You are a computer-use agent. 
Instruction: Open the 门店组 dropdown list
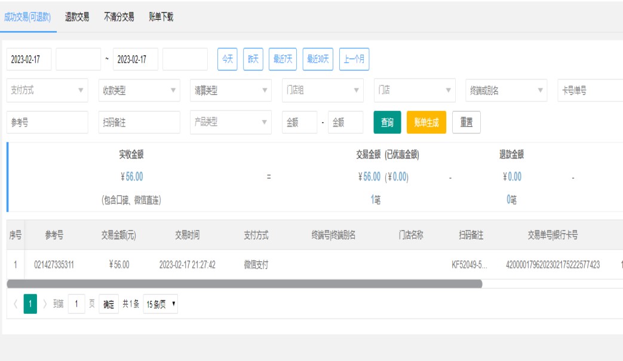(322, 91)
